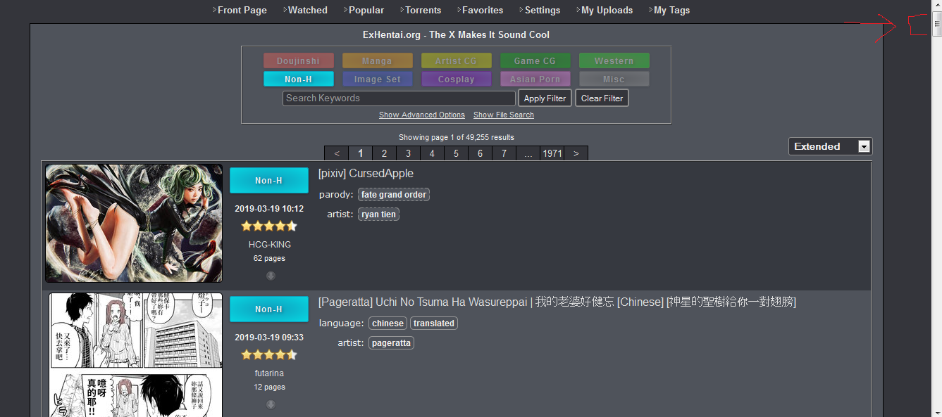Screen dimensions: 942x417
Task: Open the CursedApple gallery thumbnail
Action: pyautogui.click(x=134, y=224)
